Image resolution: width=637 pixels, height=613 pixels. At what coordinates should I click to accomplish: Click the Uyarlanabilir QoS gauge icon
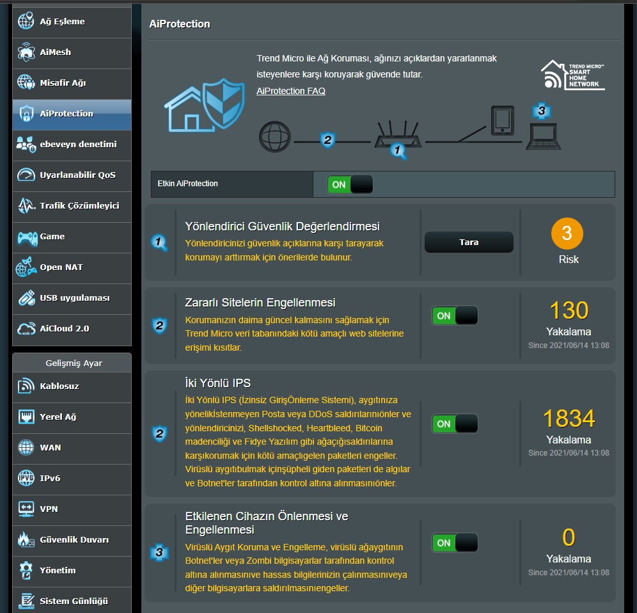pyautogui.click(x=26, y=175)
